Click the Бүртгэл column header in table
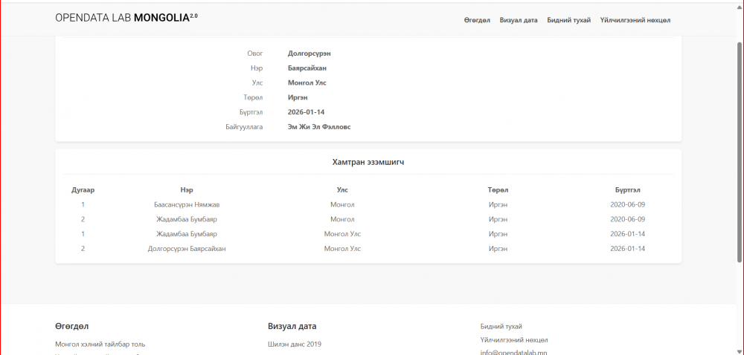Screen dimensions: 744x355 click(627, 190)
